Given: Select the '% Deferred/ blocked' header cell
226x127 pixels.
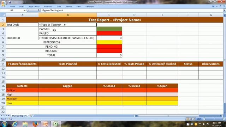Looking at the screenshot, I should [162, 64].
